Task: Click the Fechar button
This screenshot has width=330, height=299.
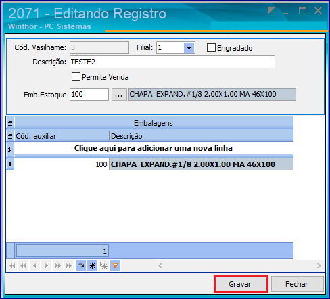Action: pyautogui.click(x=298, y=284)
